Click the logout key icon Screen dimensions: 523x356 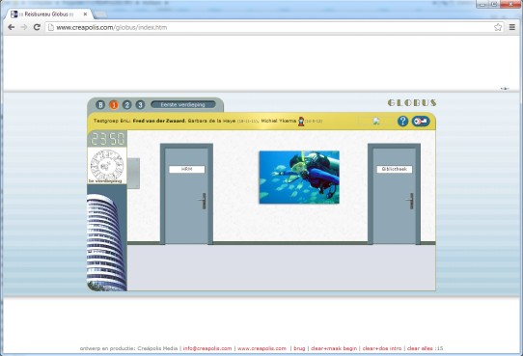(x=421, y=121)
